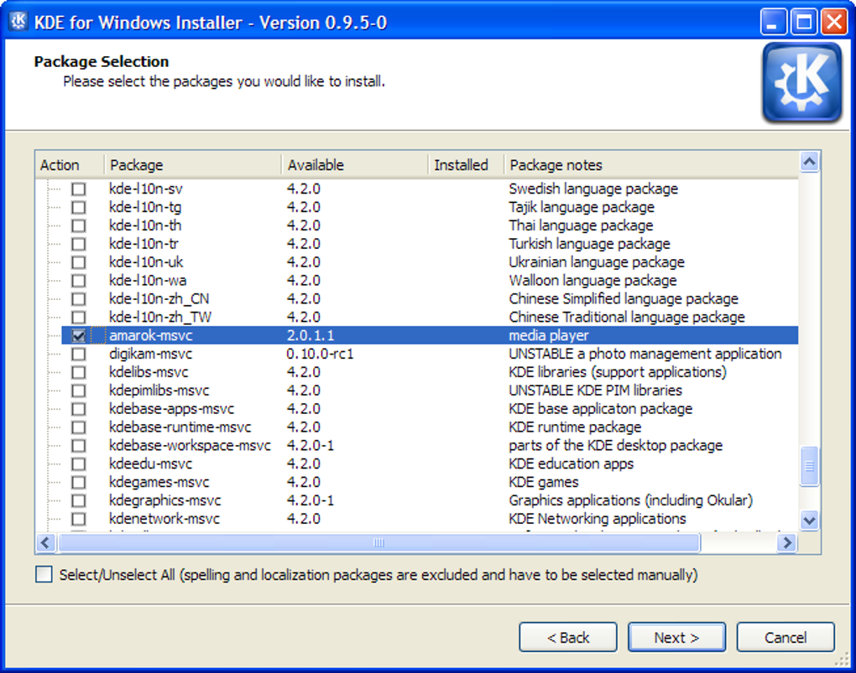This screenshot has width=856, height=673.
Task: Check the kdebase-workspace-msvc package checkbox
Action: (x=79, y=446)
